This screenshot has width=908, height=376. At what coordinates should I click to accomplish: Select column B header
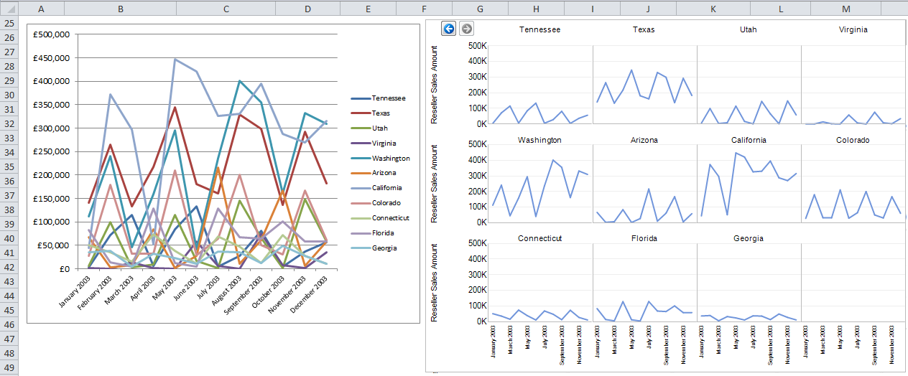tap(120, 9)
